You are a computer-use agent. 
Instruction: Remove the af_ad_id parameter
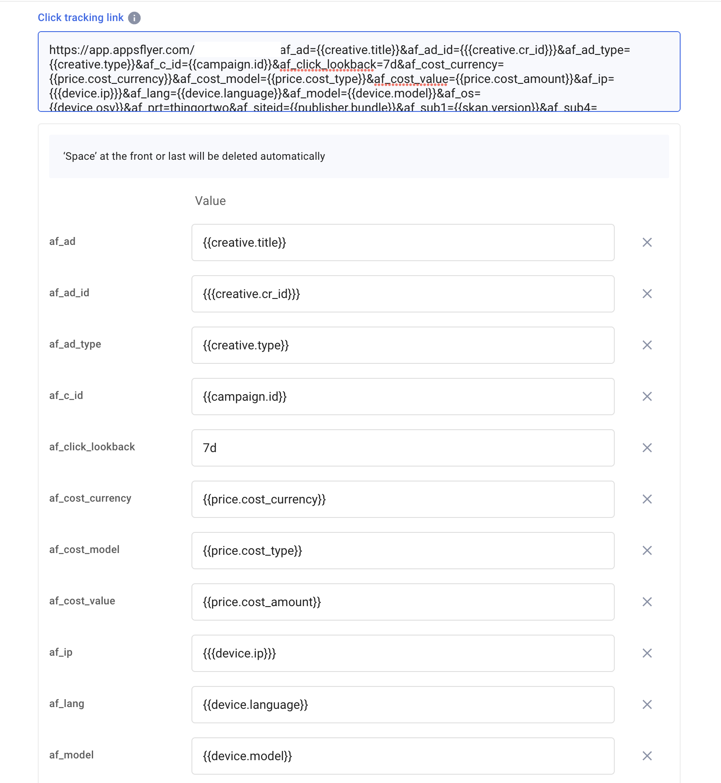(x=646, y=294)
